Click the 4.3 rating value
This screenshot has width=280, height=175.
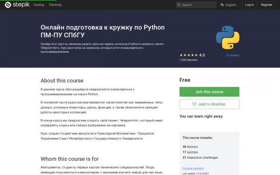tap(202, 55)
